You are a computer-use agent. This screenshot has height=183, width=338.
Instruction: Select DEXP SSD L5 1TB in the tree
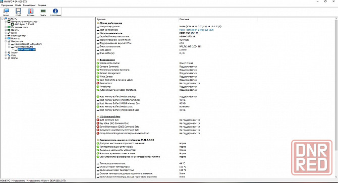click(27, 49)
